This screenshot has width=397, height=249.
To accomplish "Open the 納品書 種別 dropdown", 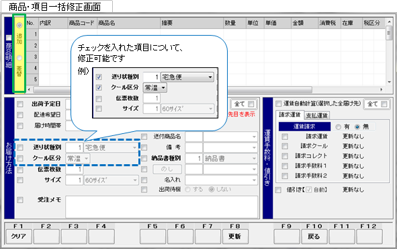I will [254, 158].
